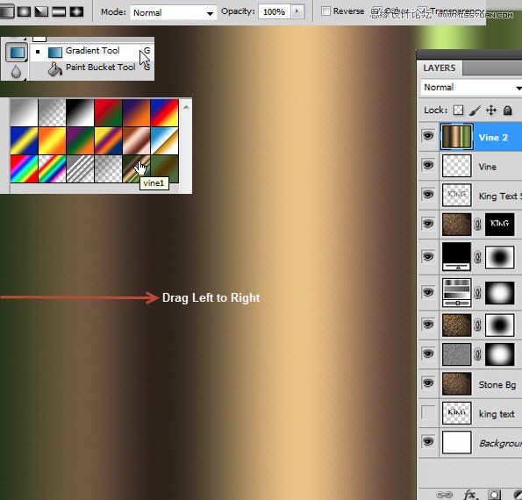522x500 pixels.
Task: Click the Add layer mask icon
Action: [x=494, y=495]
